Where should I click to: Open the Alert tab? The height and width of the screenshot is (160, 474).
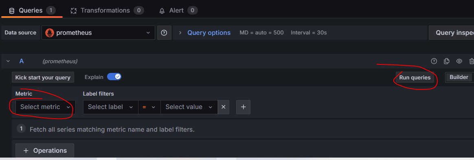click(x=178, y=11)
